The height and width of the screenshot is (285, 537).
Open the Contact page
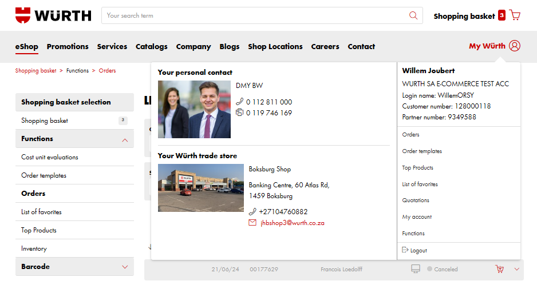(361, 46)
